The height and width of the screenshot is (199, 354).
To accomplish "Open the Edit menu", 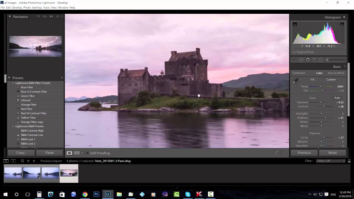I will click(8, 7).
